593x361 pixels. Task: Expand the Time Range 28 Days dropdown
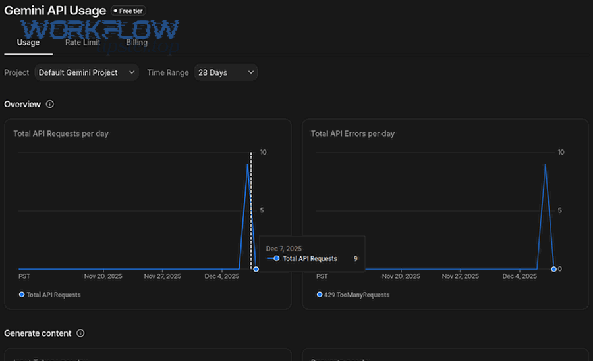tap(225, 72)
